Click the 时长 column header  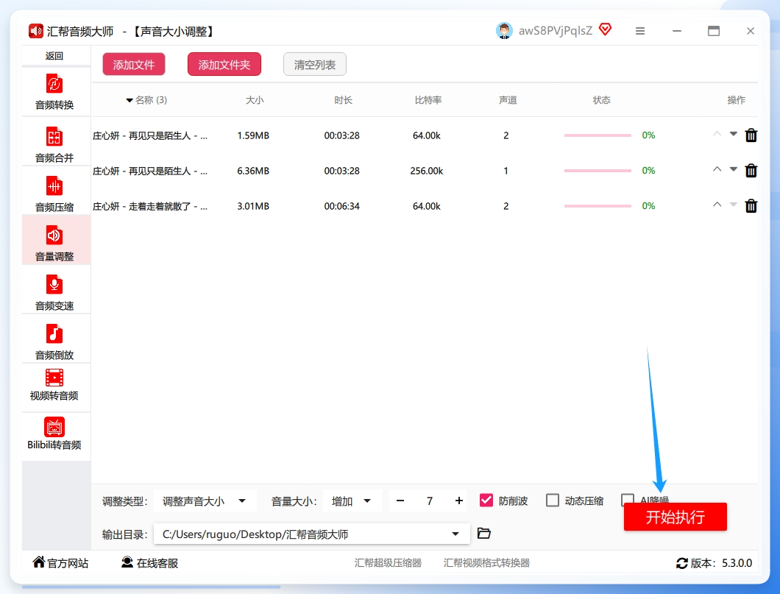click(343, 100)
